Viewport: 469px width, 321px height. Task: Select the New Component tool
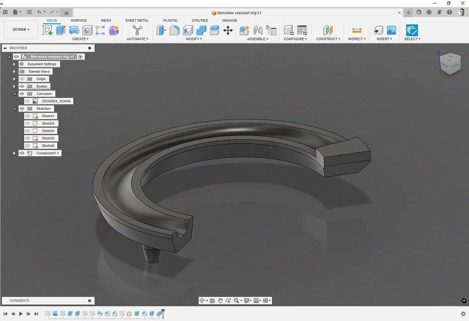[x=244, y=30]
